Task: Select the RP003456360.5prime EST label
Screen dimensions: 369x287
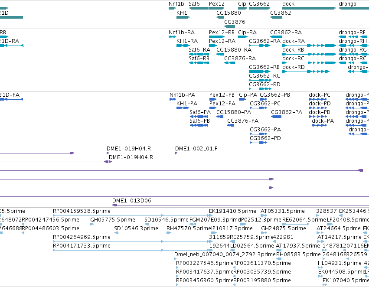Action: (205, 280)
